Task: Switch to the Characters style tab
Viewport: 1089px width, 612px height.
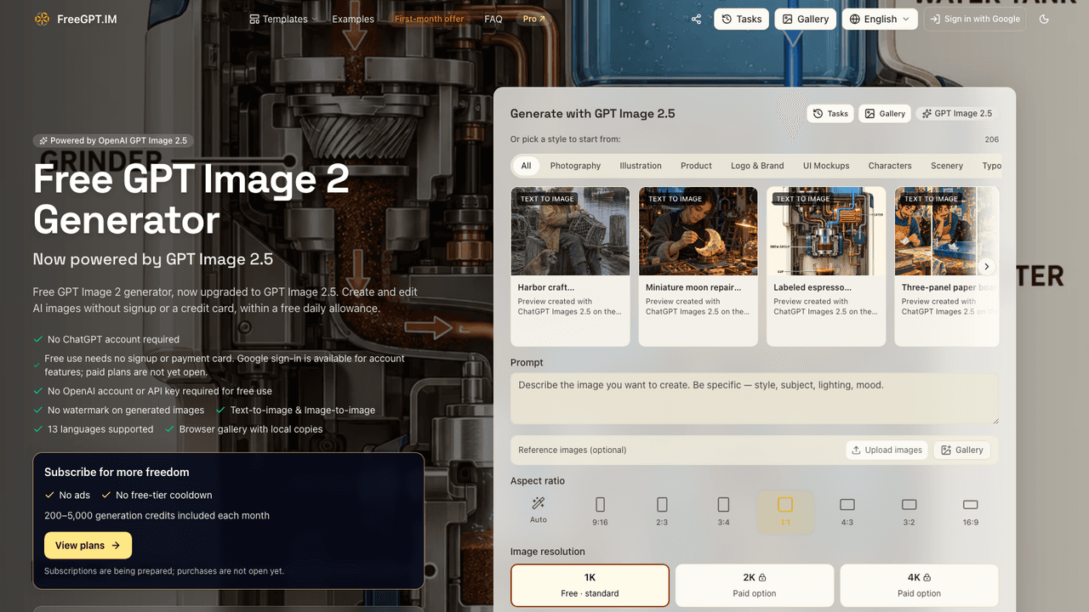Action: (x=890, y=166)
